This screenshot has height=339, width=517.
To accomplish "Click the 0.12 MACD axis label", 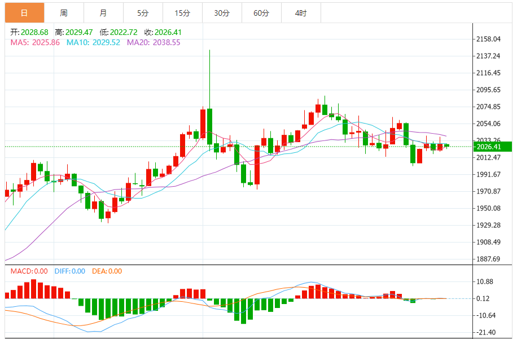I will [483, 298].
